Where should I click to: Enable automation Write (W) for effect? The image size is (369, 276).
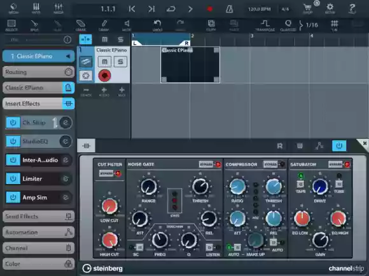point(300,146)
